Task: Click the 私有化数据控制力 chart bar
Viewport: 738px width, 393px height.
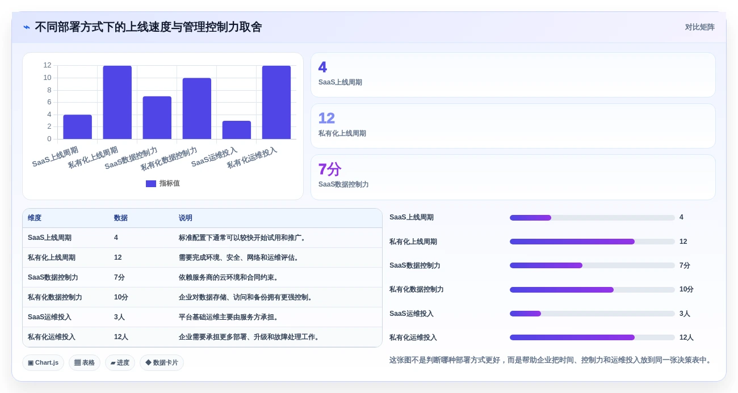Action: 196,109
